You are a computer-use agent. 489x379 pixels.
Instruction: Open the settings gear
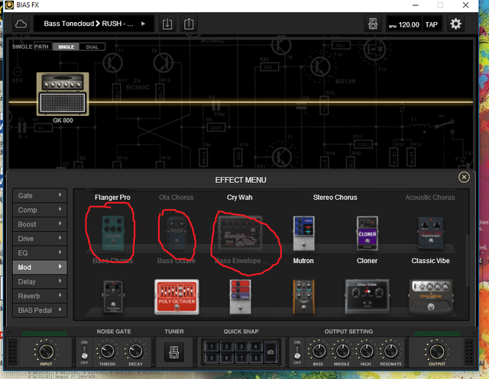pos(455,24)
